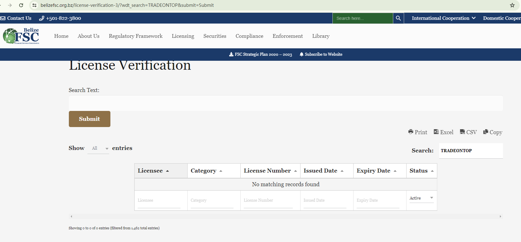The image size is (521, 242).
Task: Click phone number +501-822-3800
Action: point(64,18)
